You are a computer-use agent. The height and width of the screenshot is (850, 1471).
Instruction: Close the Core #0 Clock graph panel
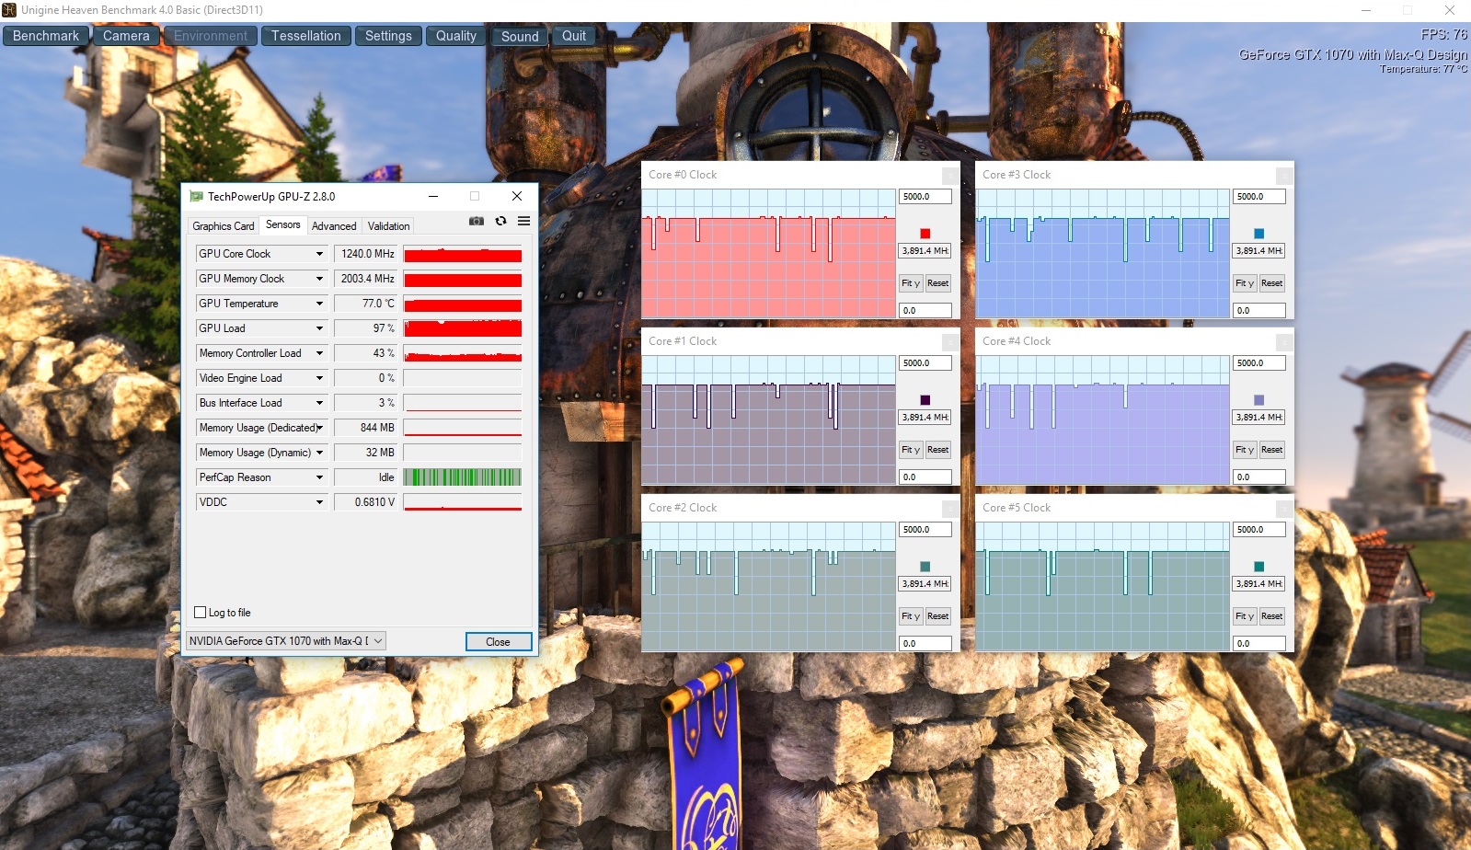click(x=950, y=175)
